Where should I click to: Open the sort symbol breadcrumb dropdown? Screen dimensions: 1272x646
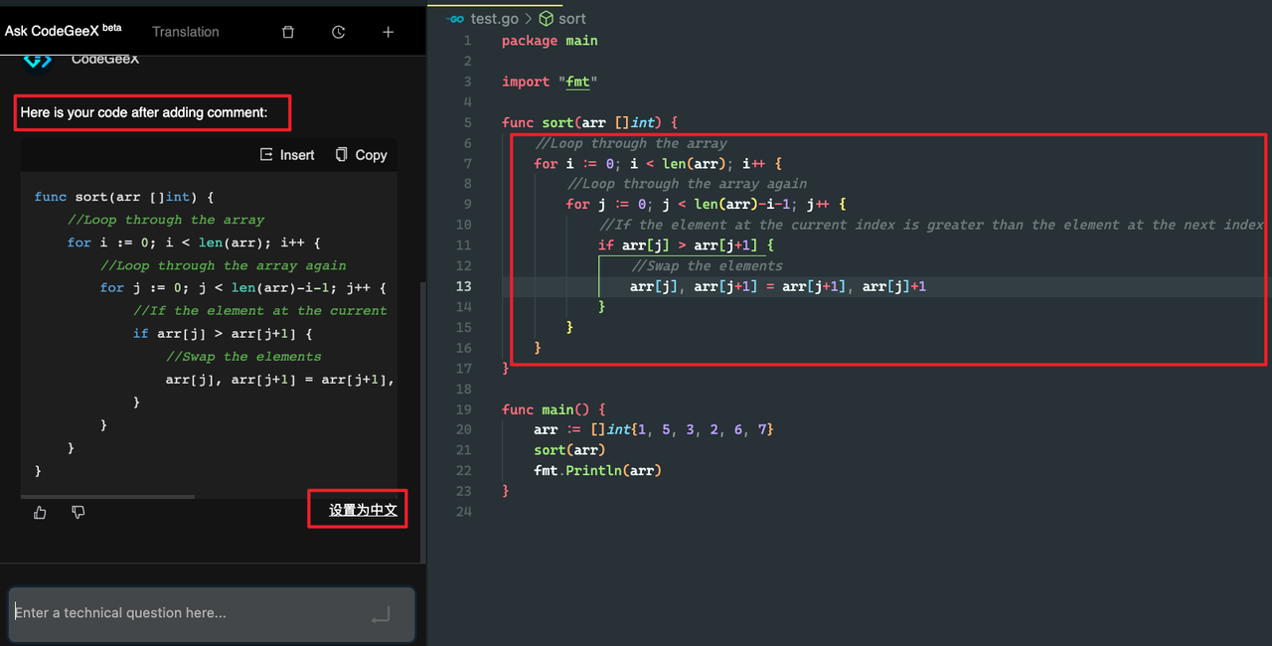pos(571,19)
